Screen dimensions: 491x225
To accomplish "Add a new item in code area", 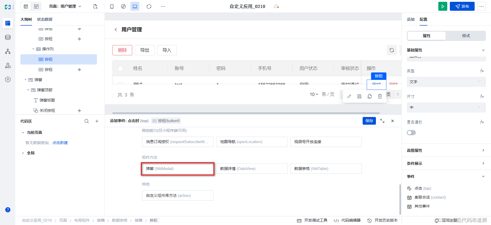I will pyautogui.click(x=97, y=121).
